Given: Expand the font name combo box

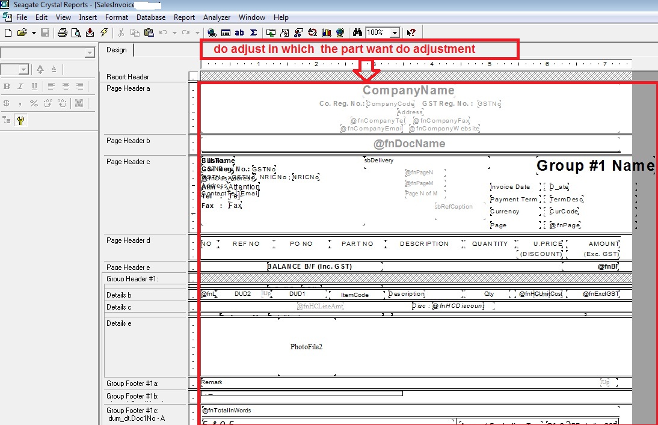Looking at the screenshot, I should pos(90,54).
